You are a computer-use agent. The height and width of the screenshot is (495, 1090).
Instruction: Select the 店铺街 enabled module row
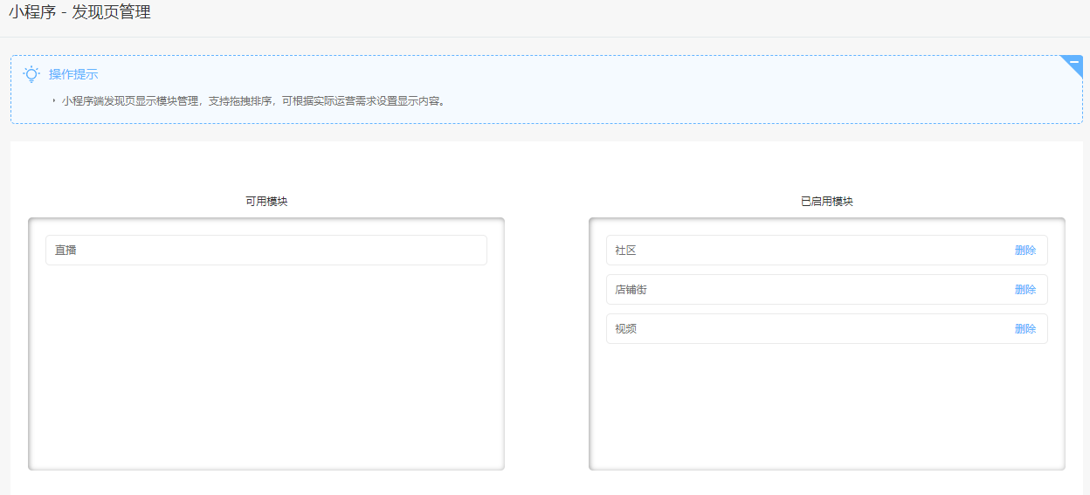click(826, 289)
